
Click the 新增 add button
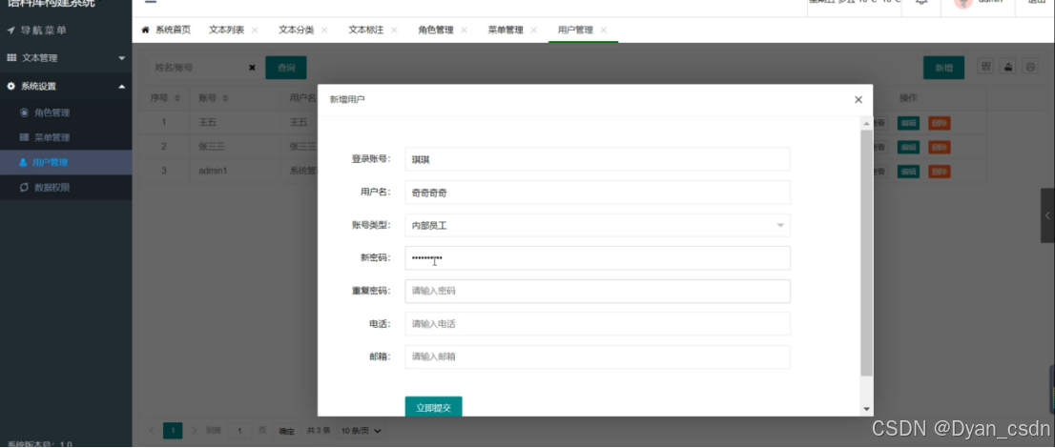click(x=943, y=68)
